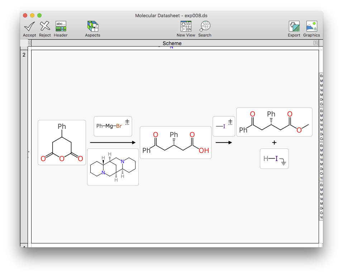The height and width of the screenshot is (276, 343).
Task: Select the H-I byproduct box
Action: click(274, 159)
